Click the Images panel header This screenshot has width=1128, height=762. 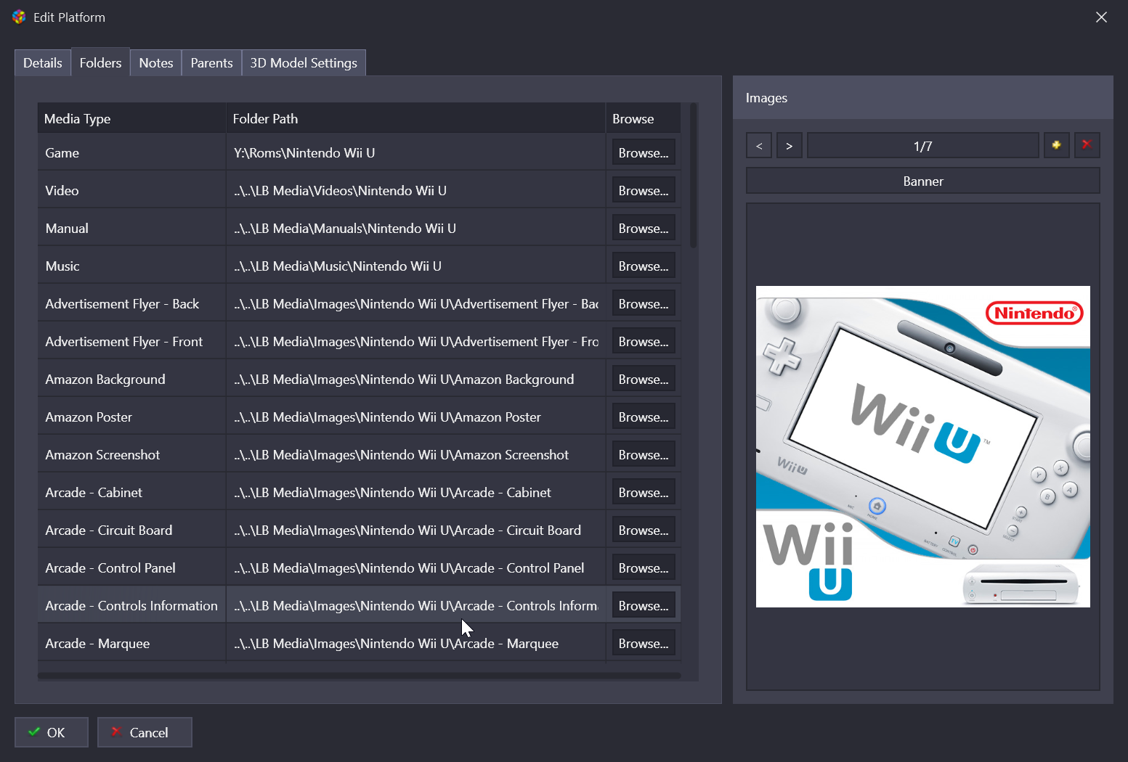point(922,97)
